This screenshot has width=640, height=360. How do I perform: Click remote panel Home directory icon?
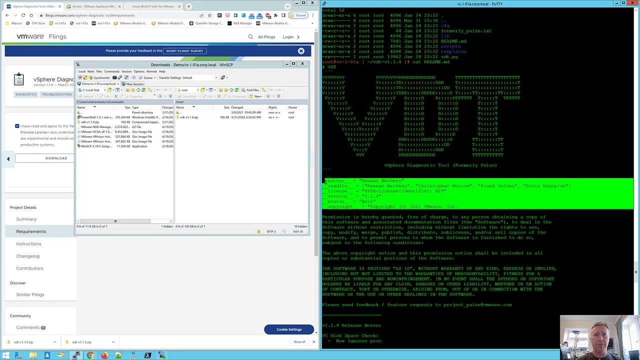[x=231, y=90]
